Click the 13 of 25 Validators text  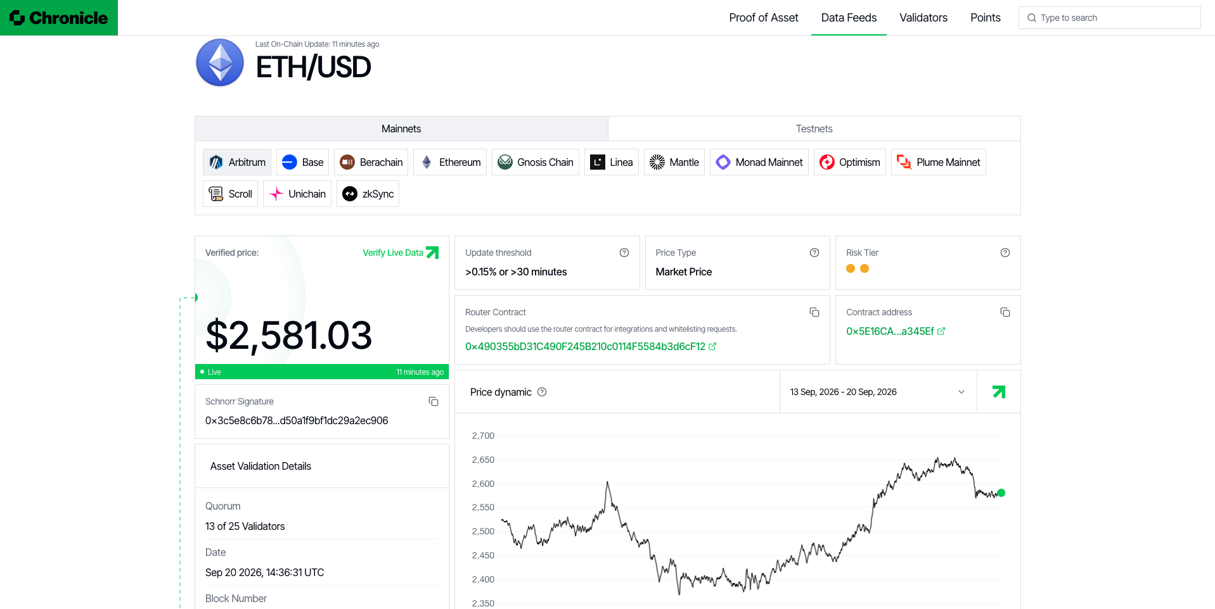(x=245, y=526)
